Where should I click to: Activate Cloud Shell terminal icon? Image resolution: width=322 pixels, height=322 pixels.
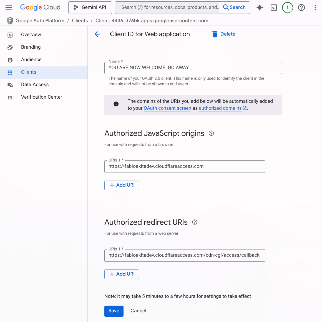point(274,8)
